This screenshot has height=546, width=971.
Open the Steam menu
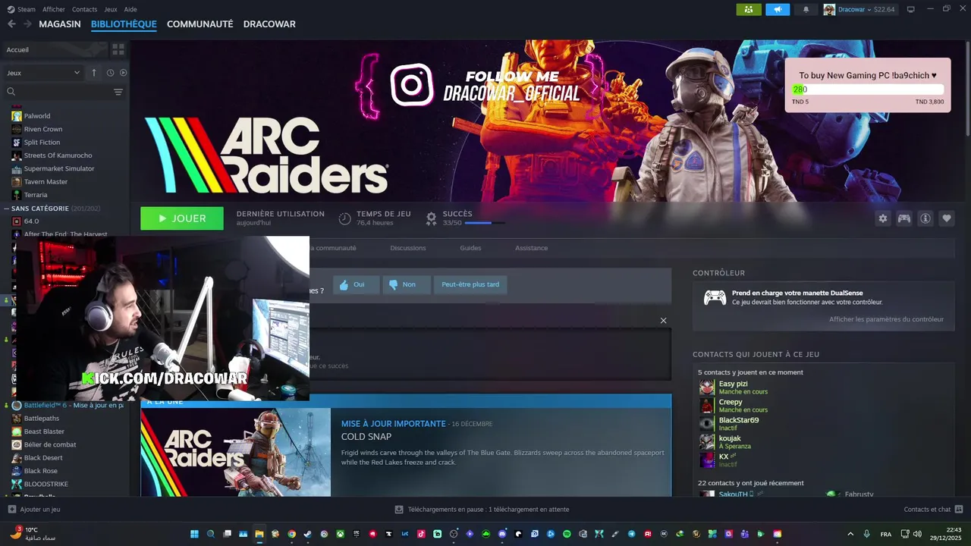click(x=21, y=9)
